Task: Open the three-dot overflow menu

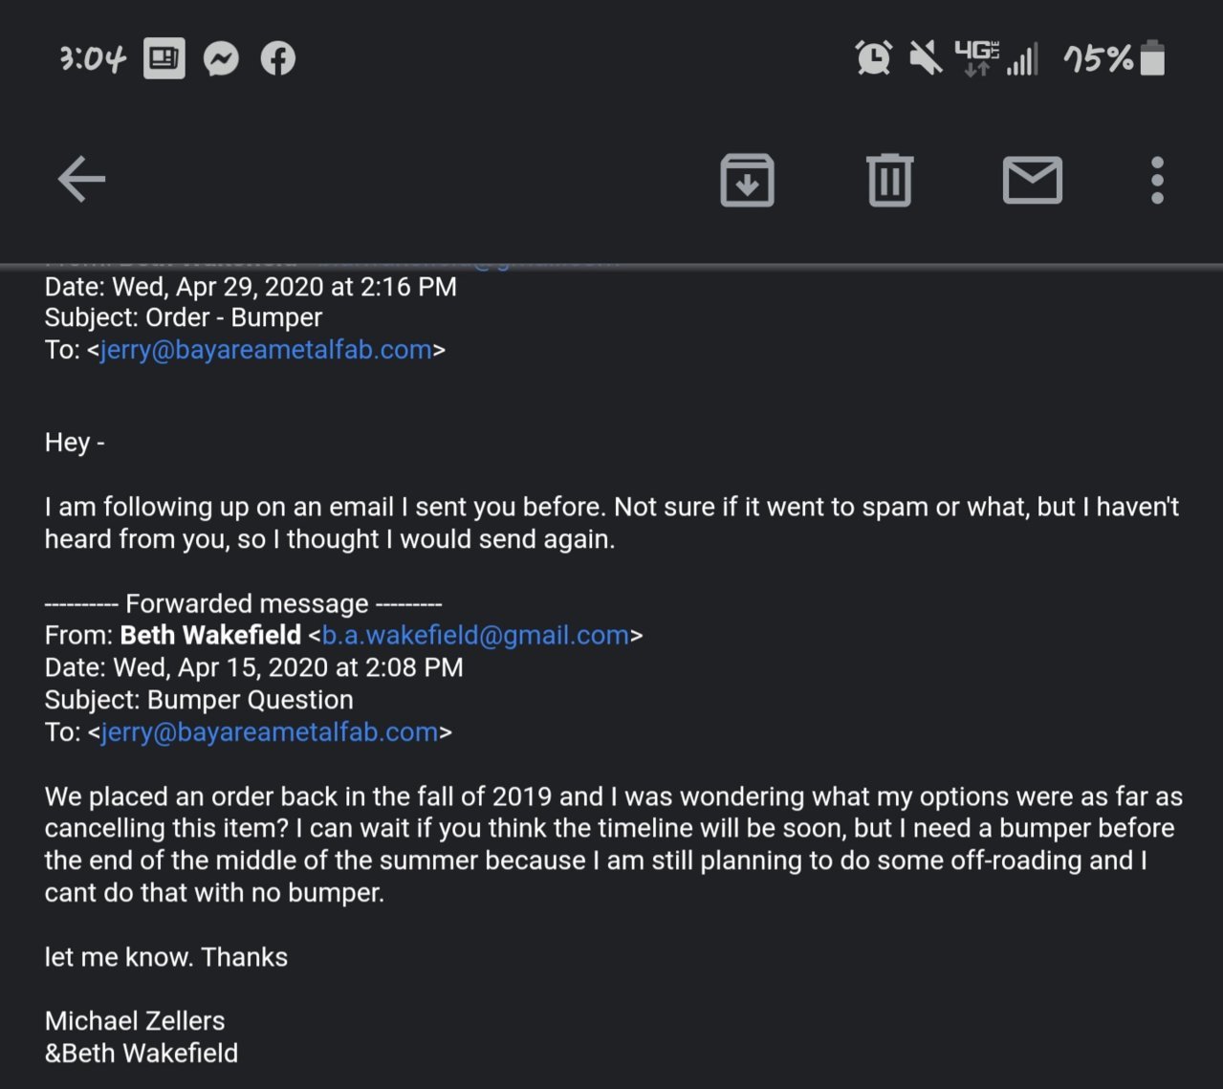Action: [1157, 180]
